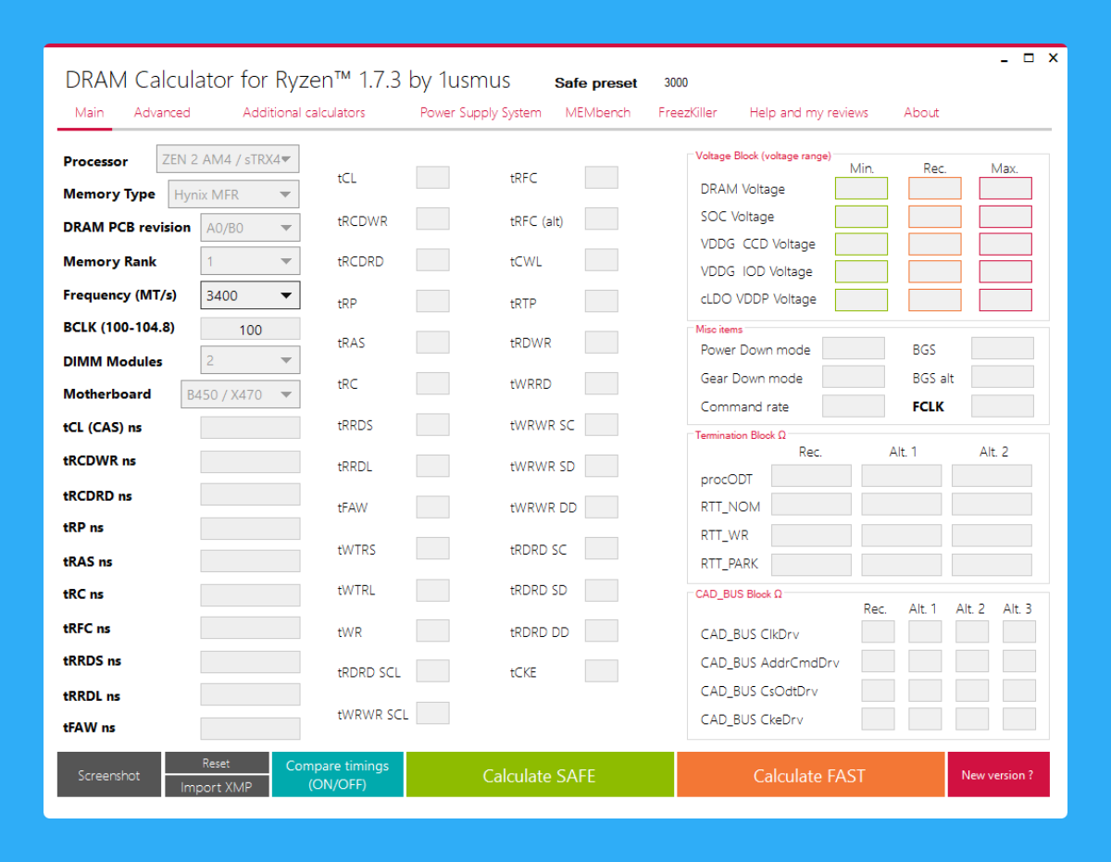Click the tFAW ns field
The height and width of the screenshot is (862, 1111).
(x=250, y=728)
